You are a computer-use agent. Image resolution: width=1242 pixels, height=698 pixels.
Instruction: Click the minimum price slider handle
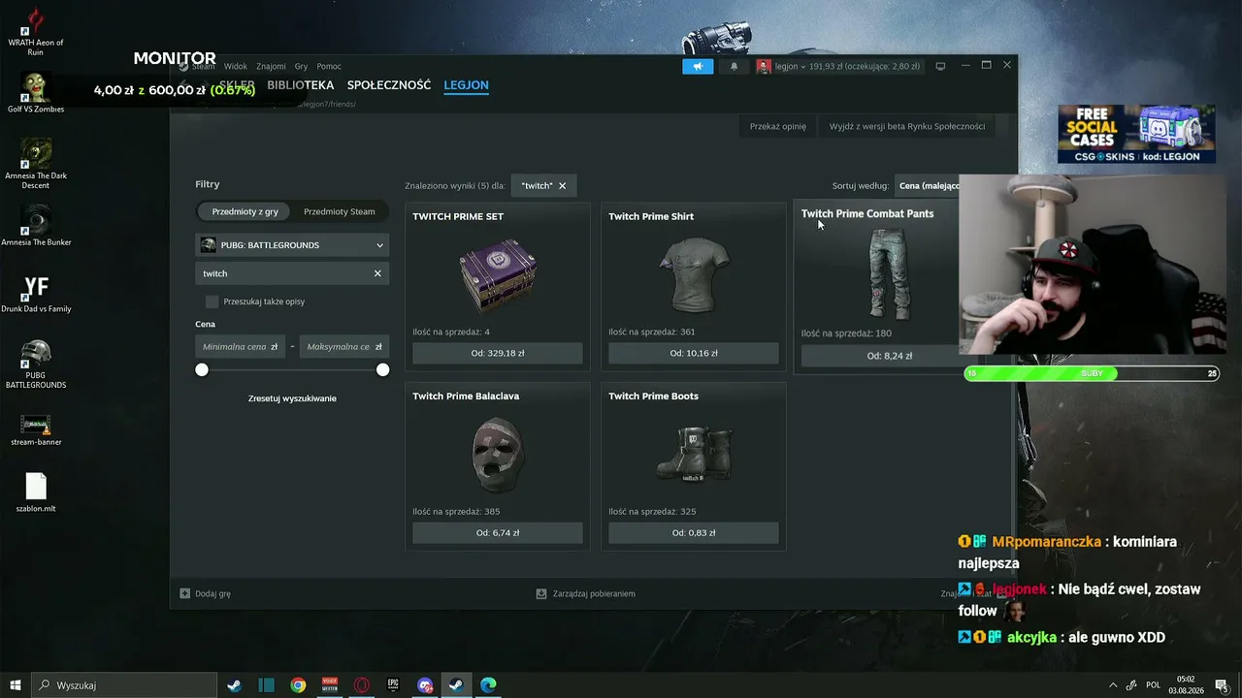pyautogui.click(x=202, y=369)
